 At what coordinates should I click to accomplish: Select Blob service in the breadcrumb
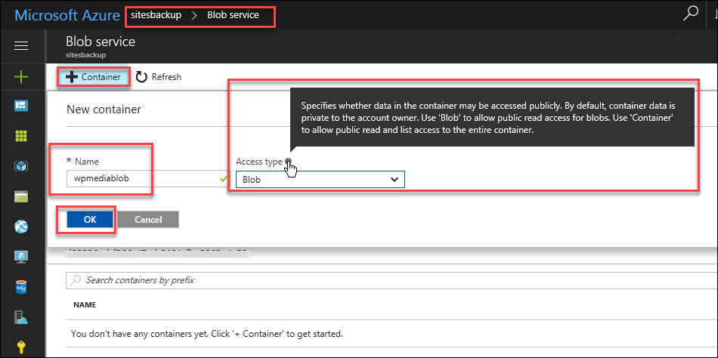tap(233, 15)
